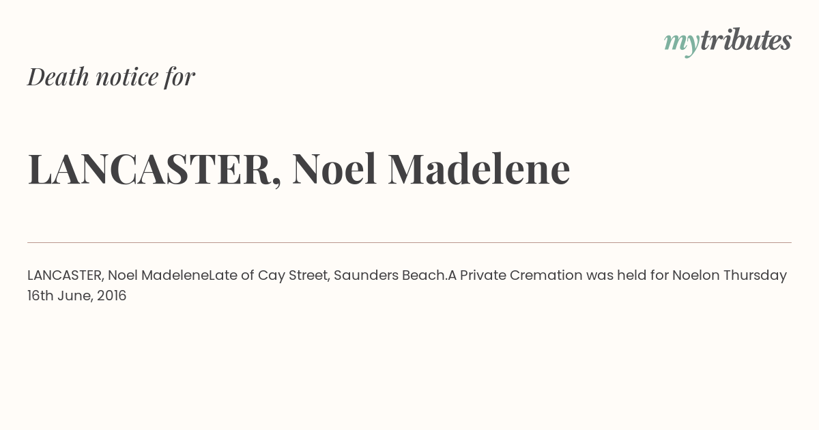Viewport: 819px width, 430px height.
Task: Click the notice body paragraph text
Action: coord(407,285)
